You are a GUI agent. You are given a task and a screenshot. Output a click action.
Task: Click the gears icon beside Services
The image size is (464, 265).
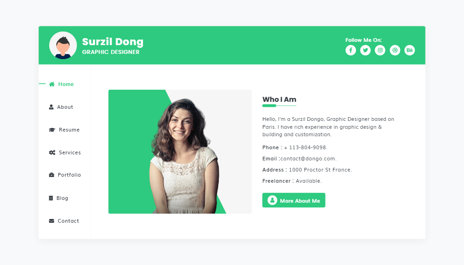(52, 152)
